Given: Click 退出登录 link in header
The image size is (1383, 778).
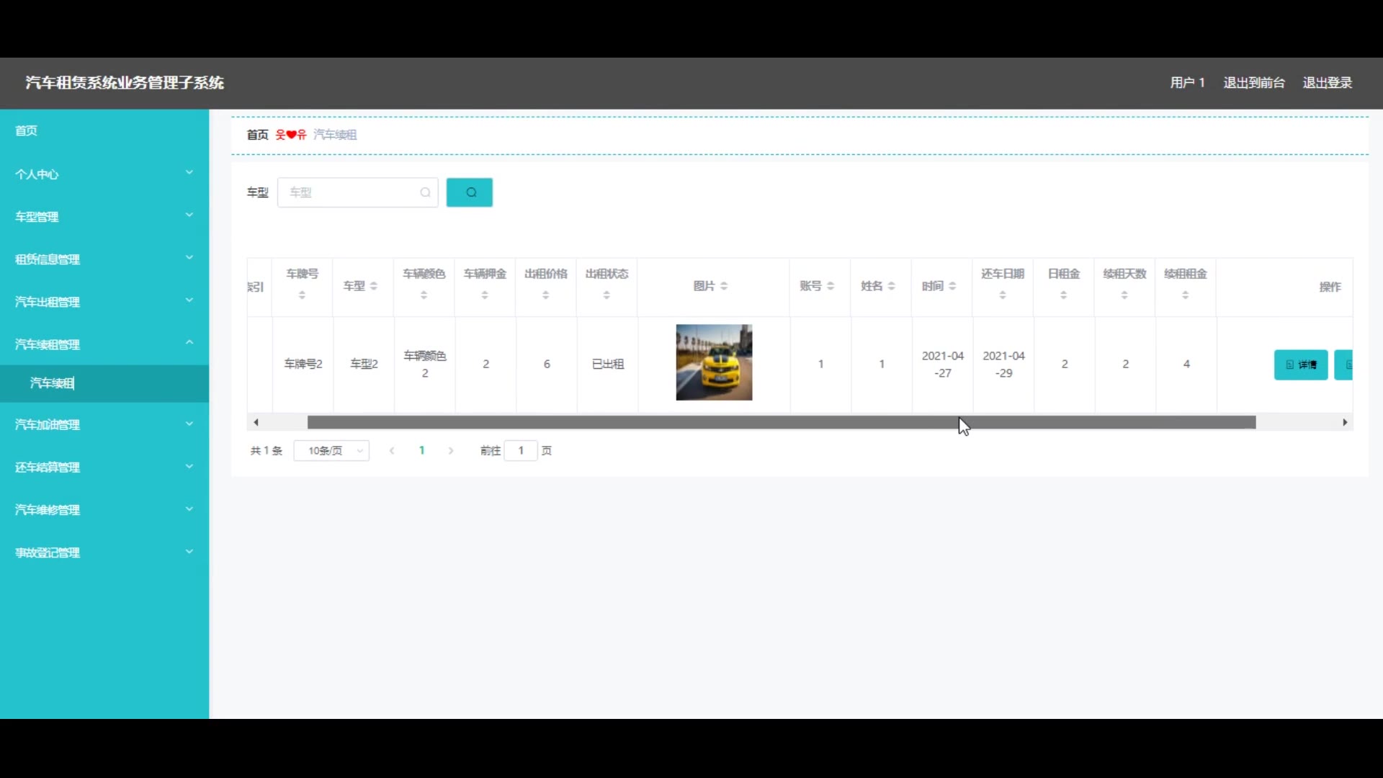Looking at the screenshot, I should click(x=1327, y=83).
